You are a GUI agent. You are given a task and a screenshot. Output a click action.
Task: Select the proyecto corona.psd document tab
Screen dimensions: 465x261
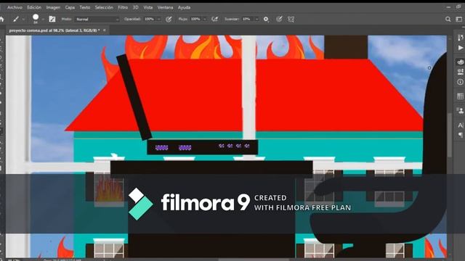[x=54, y=30]
